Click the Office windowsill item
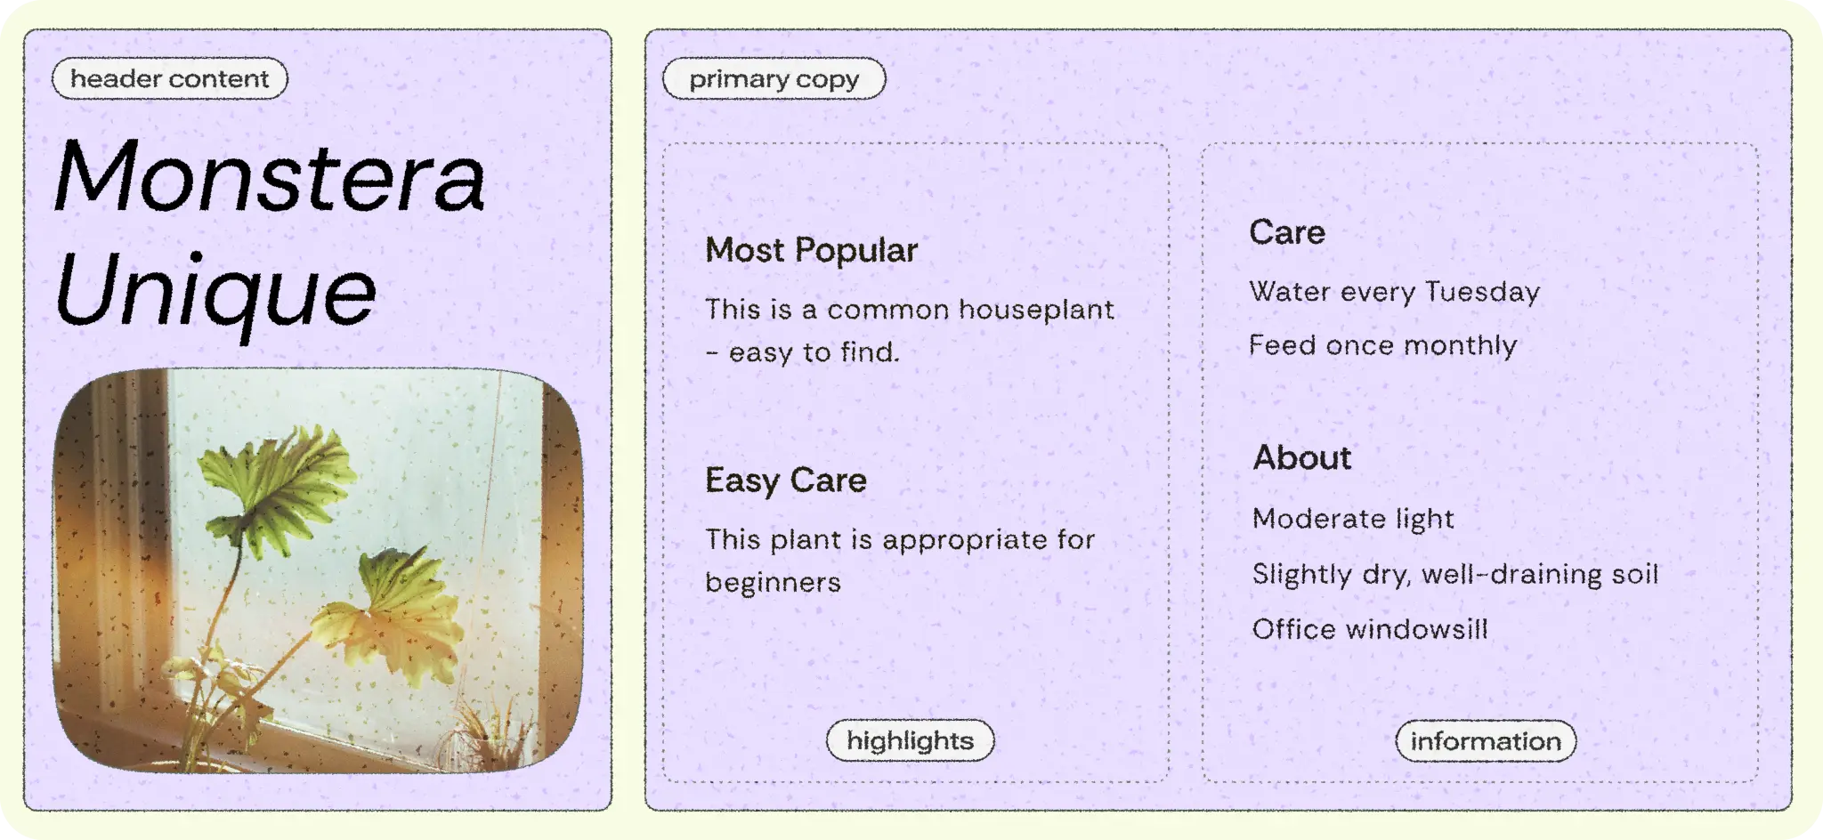The image size is (1823, 840). click(x=1370, y=629)
